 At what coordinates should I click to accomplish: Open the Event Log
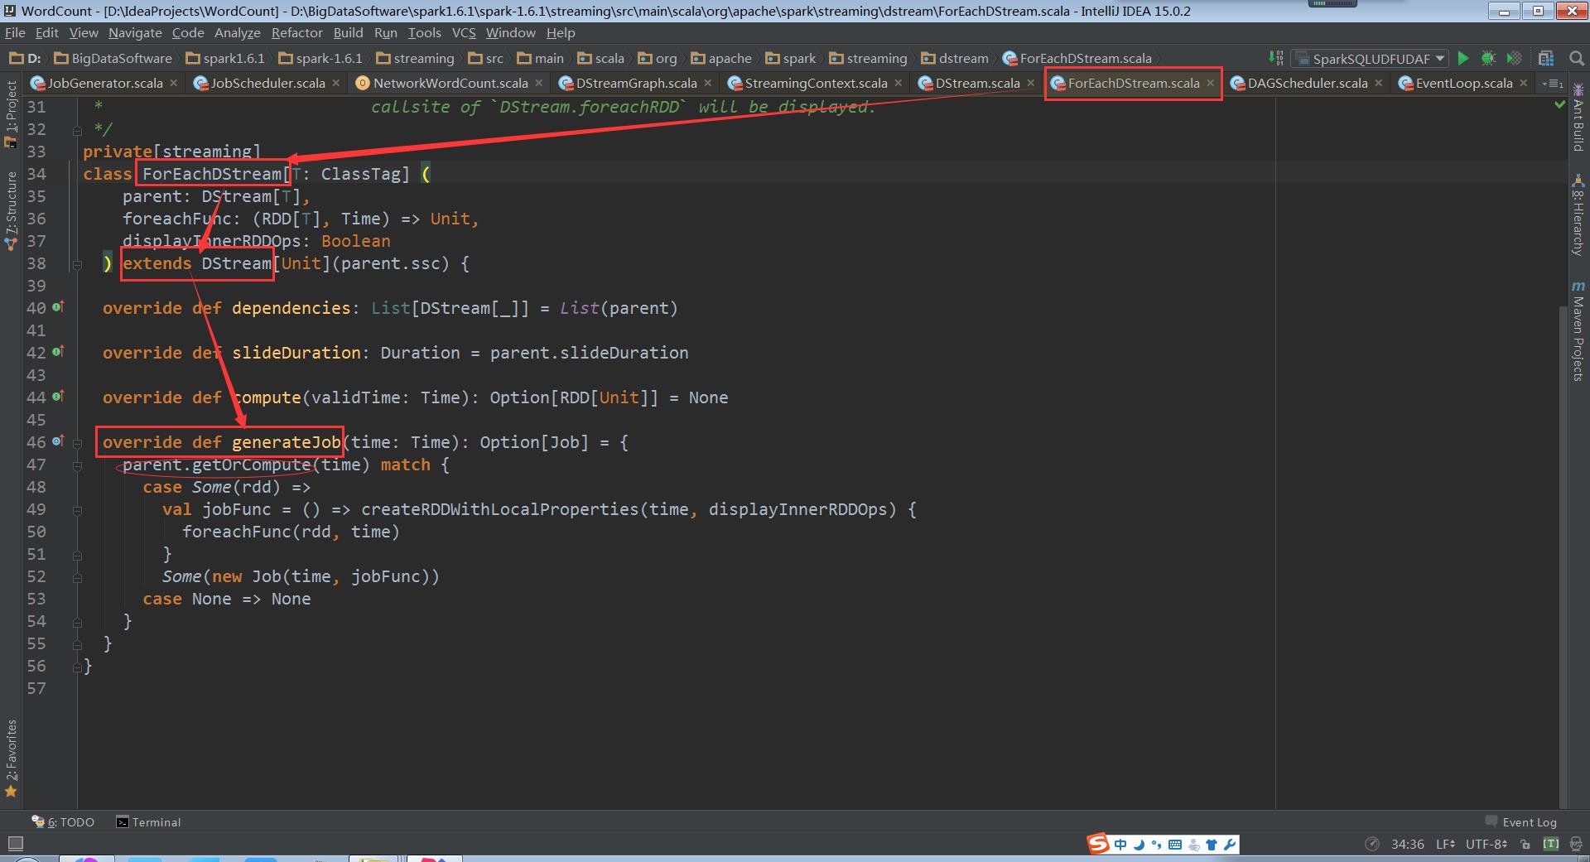(1520, 822)
